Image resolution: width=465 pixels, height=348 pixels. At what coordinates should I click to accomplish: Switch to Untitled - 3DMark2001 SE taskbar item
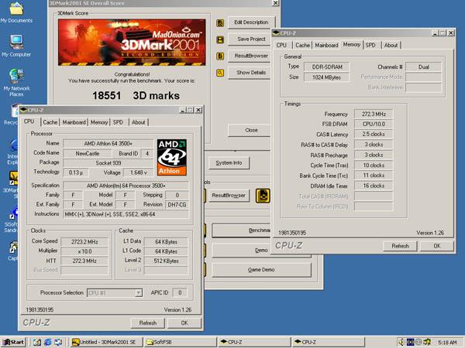coord(106,342)
